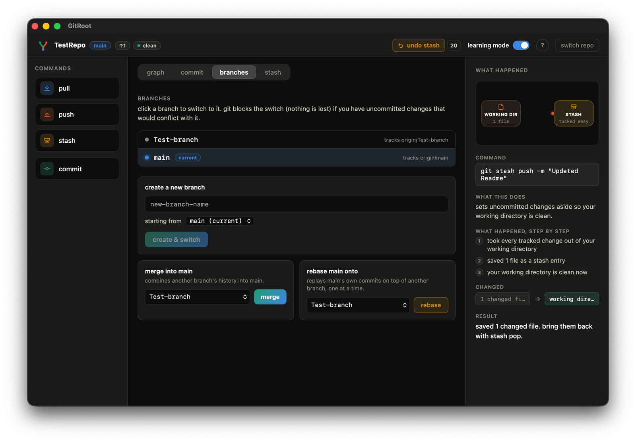Click the pull download arrow icon
The image size is (636, 442).
[47, 88]
